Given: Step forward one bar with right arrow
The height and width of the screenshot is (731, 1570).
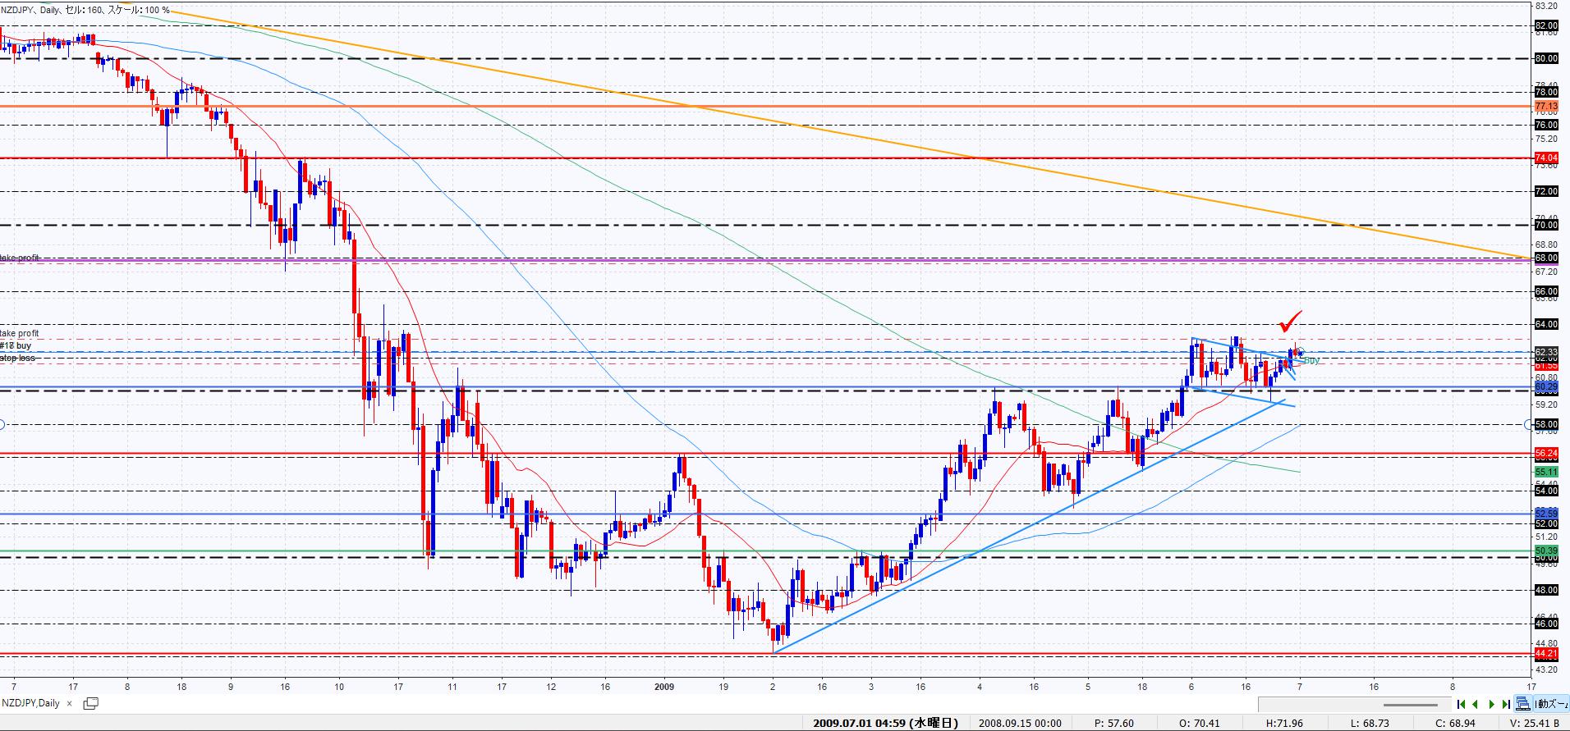Looking at the screenshot, I should (x=1491, y=704).
